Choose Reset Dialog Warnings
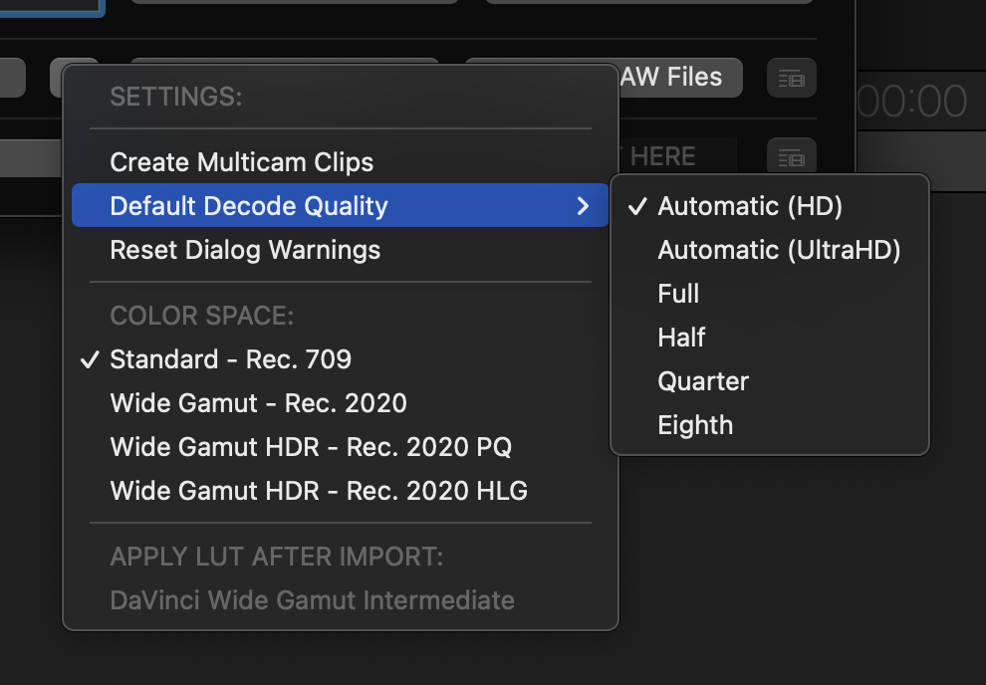Viewport: 986px width, 685px height. 245,250
